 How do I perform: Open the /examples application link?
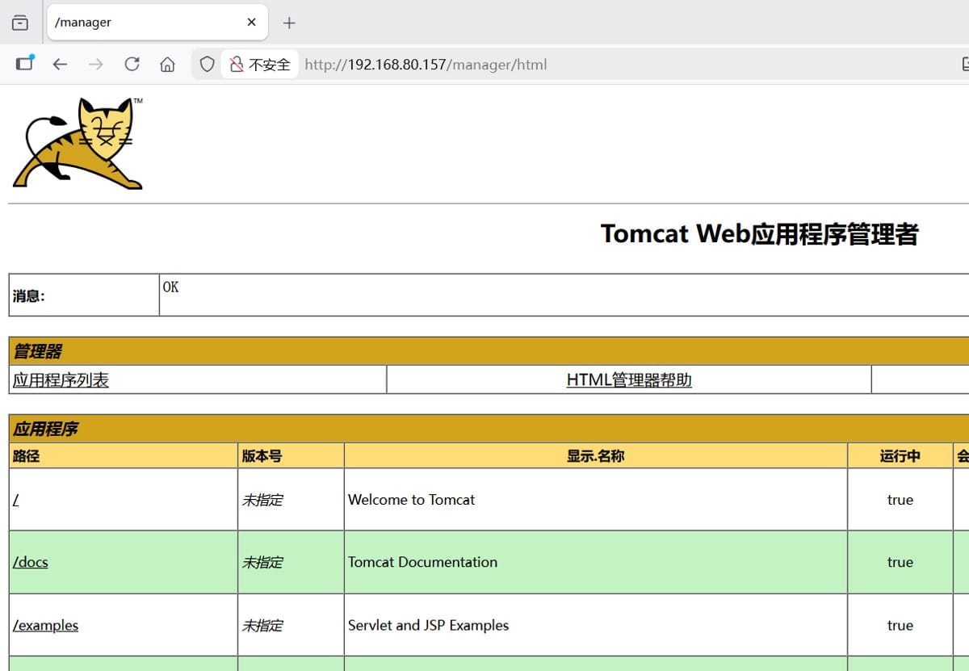pos(45,625)
